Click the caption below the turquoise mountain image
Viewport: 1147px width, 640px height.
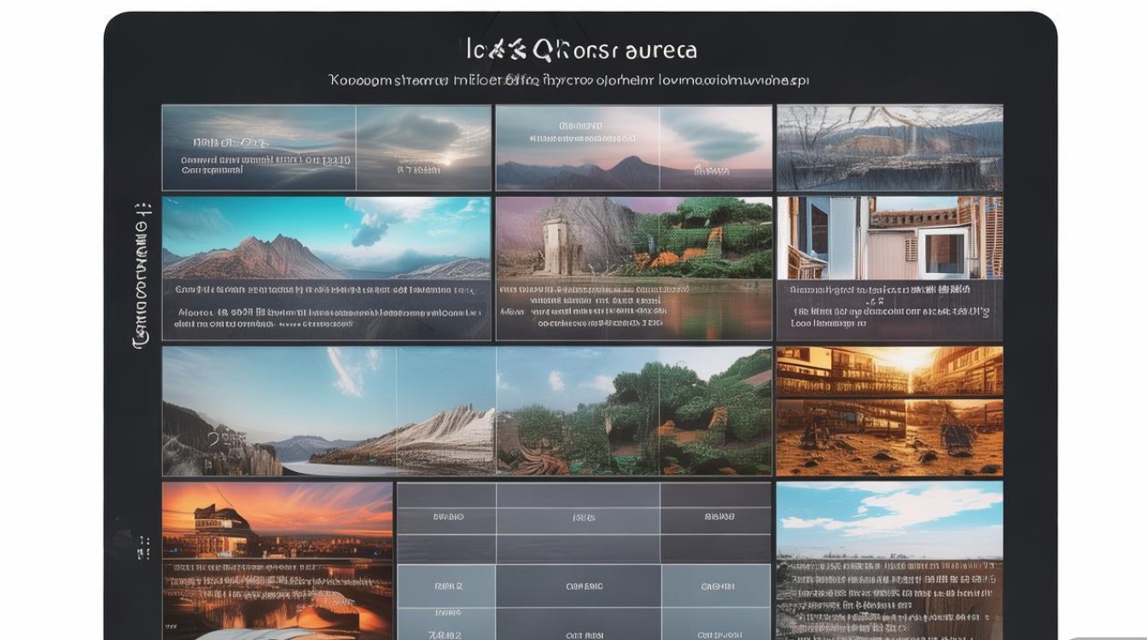(x=326, y=306)
